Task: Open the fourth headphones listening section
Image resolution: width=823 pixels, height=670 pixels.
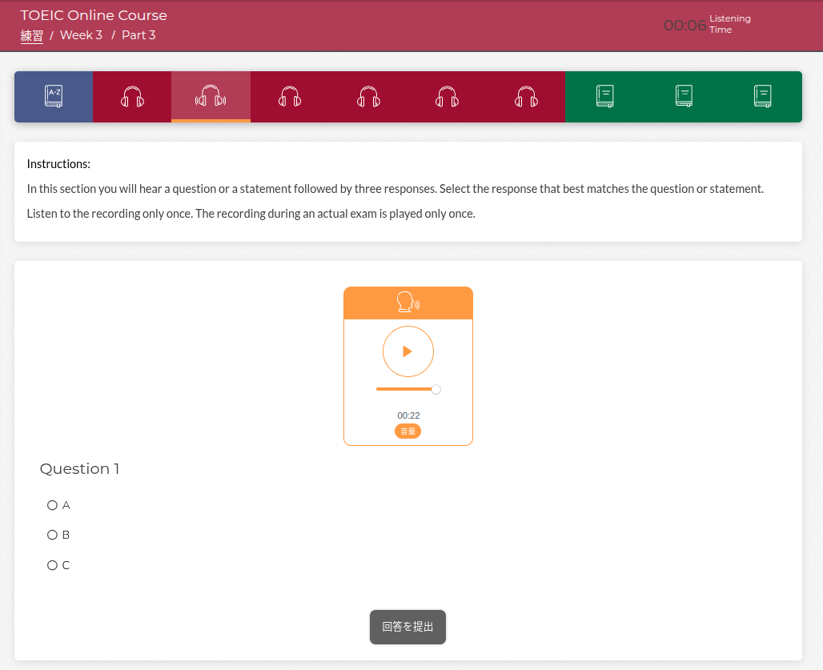Action: click(367, 97)
